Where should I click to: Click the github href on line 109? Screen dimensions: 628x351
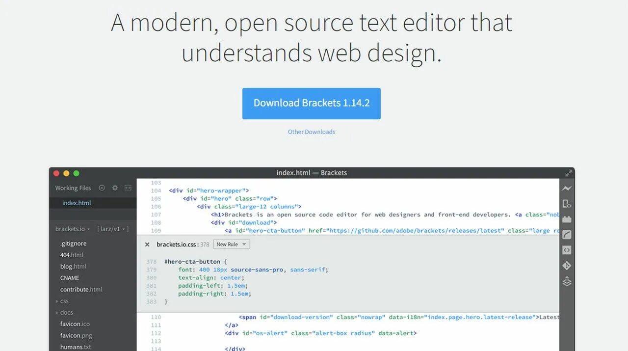click(406, 230)
